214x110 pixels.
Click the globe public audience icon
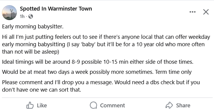(31, 16)
